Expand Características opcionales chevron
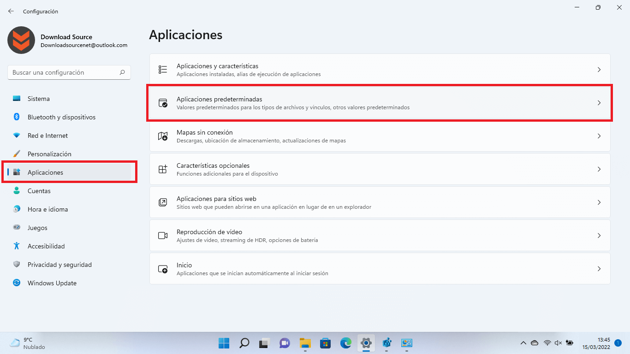The height and width of the screenshot is (354, 630). click(x=599, y=169)
